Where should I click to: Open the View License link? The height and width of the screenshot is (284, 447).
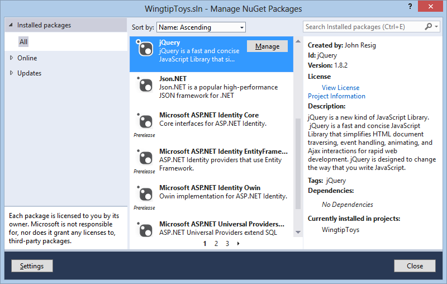click(340, 87)
